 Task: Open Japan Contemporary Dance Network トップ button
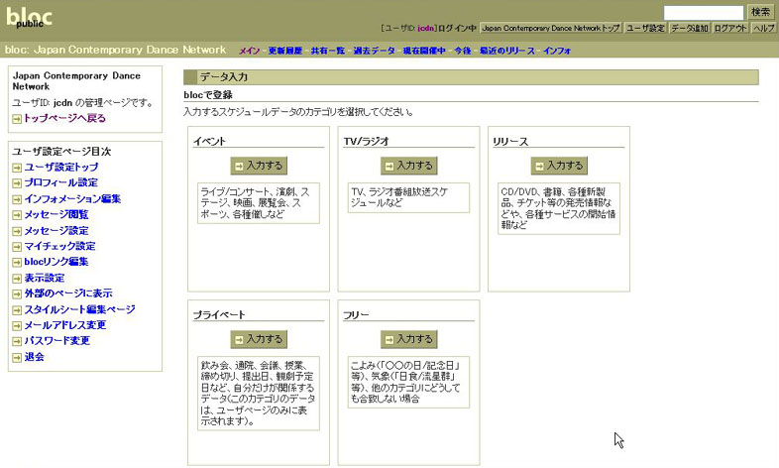point(550,29)
